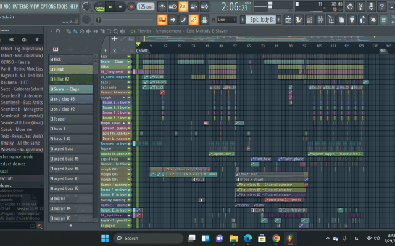Screen dimensions: 395x246
Task: Open the Playlist view icon
Action: [288, 20]
